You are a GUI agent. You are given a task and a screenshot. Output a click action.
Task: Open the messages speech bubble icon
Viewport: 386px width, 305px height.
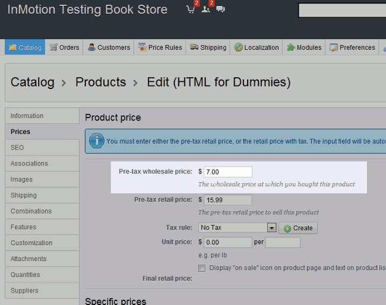(x=220, y=9)
